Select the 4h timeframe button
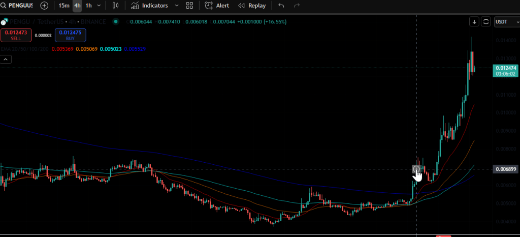The width and height of the screenshot is (520, 237). pos(77,6)
